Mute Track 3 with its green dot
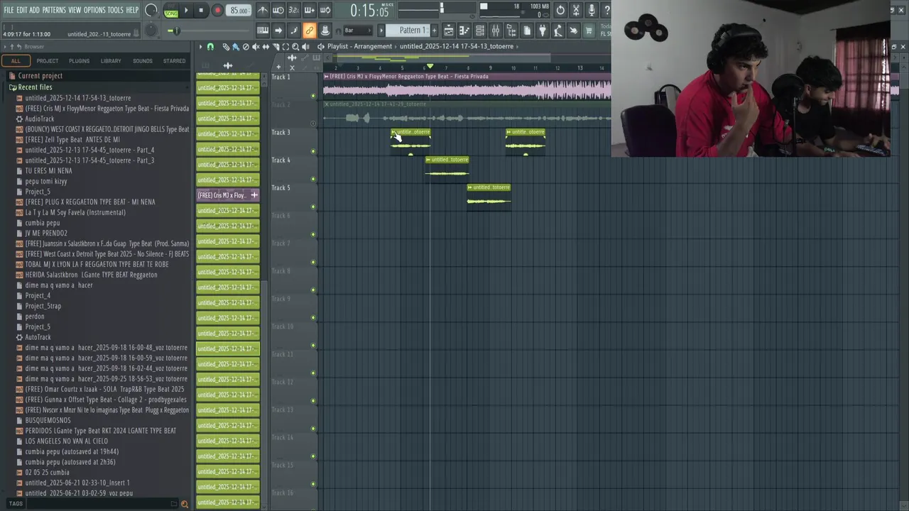Viewport: 909px width, 511px height. point(313,151)
